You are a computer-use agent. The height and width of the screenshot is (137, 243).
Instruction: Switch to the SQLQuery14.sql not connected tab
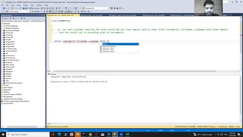click(x=153, y=15)
